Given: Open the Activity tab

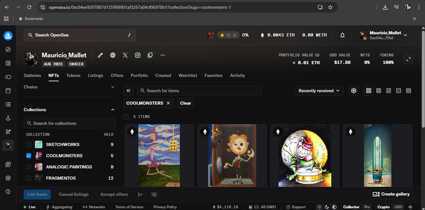Looking at the screenshot, I should pos(237,75).
